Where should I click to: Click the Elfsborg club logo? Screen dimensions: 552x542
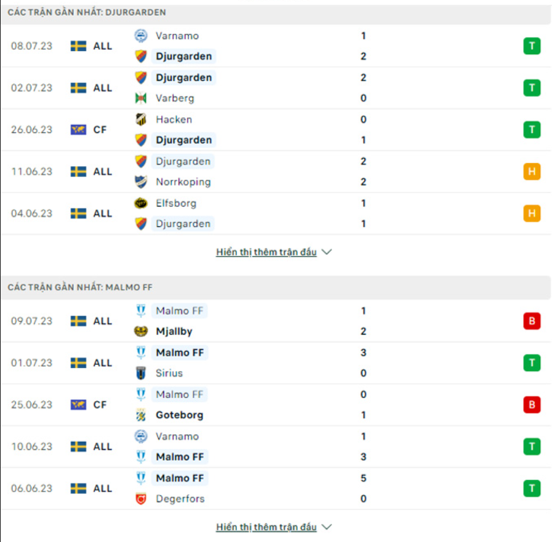pyautogui.click(x=140, y=203)
